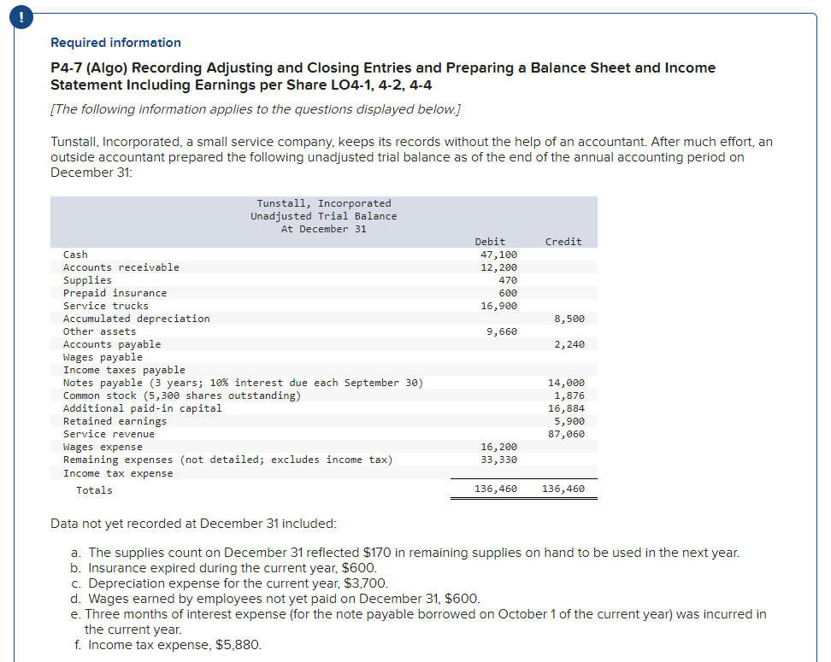Click the Credit column header

pyautogui.click(x=563, y=241)
